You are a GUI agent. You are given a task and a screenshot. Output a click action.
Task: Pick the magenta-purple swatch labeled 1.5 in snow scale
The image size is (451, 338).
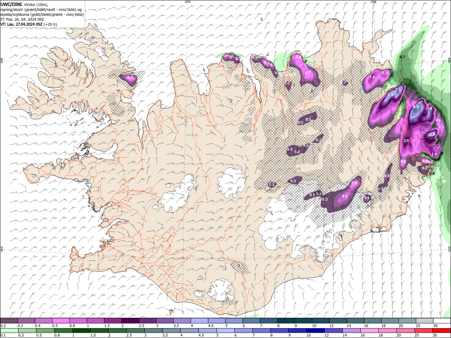(112, 321)
